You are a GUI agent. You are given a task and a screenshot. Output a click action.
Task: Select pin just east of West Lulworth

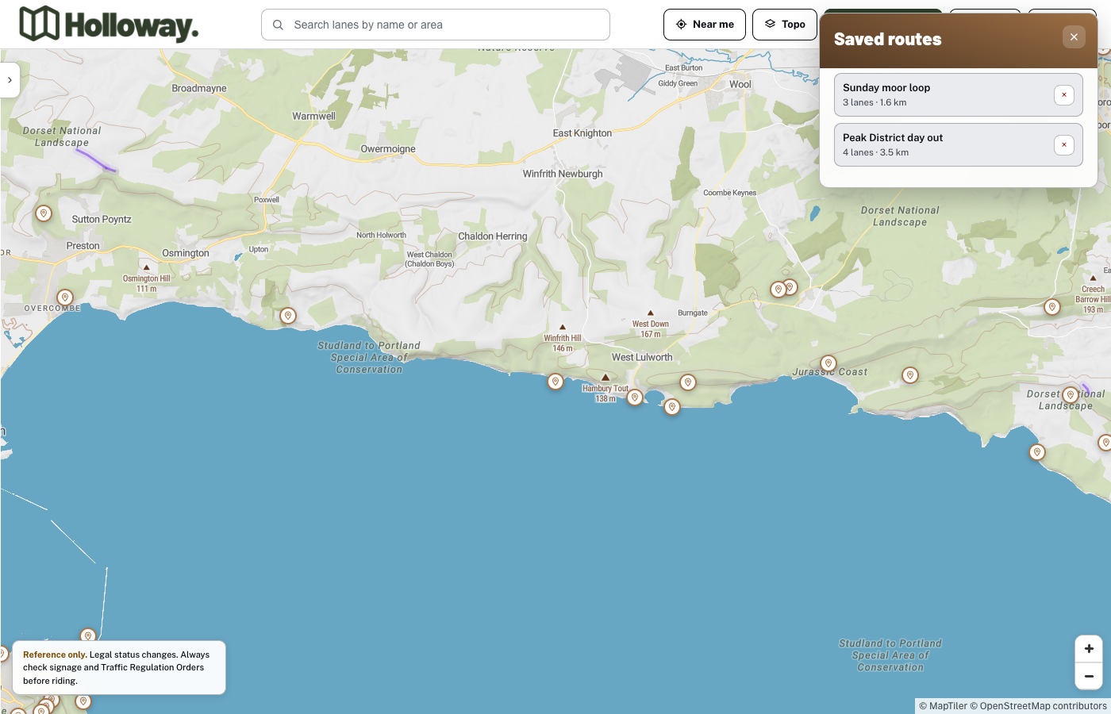tap(688, 382)
